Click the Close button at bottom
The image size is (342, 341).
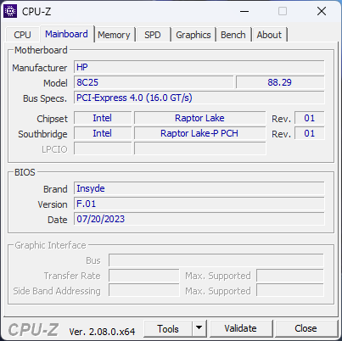tap(306, 328)
